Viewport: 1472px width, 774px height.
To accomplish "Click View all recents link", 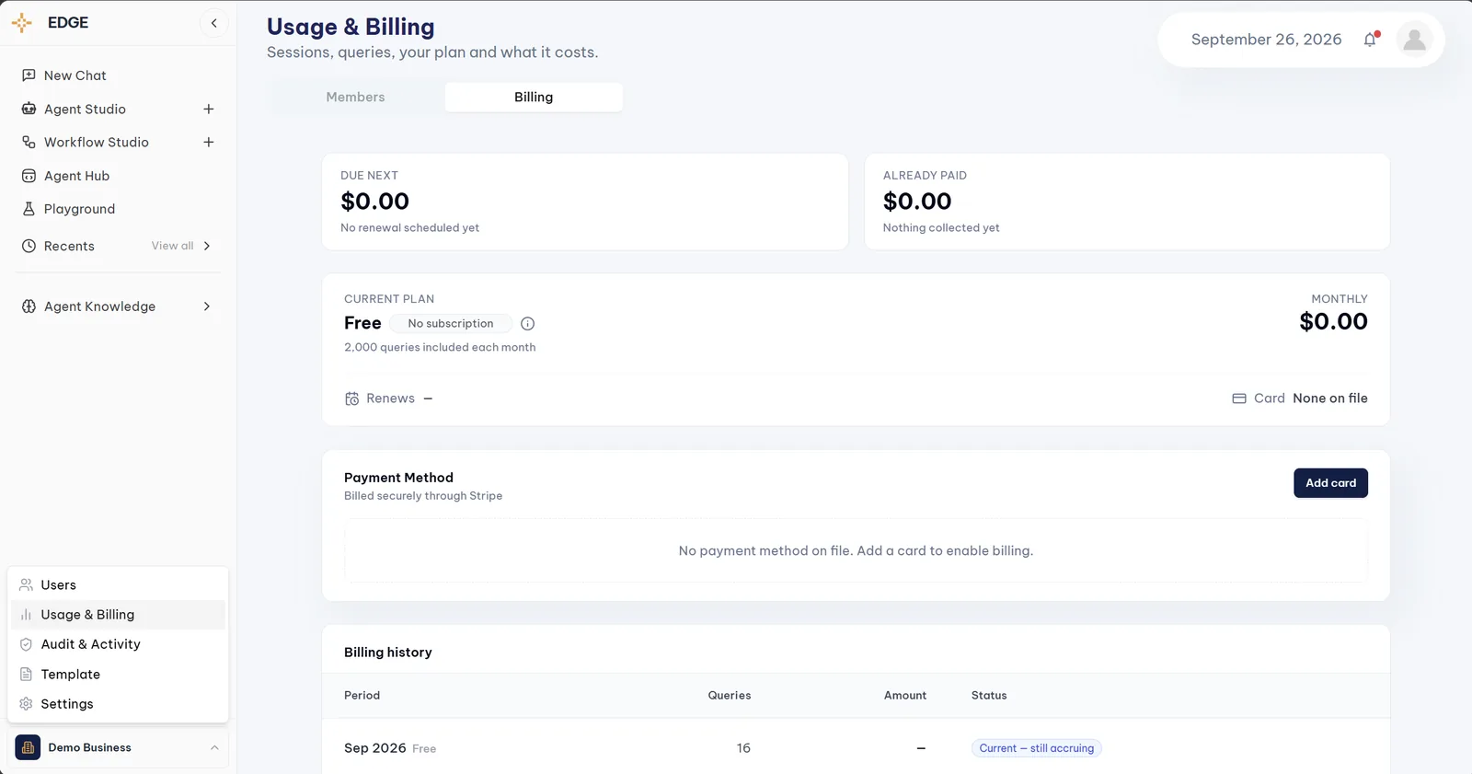I will pyautogui.click(x=173, y=246).
